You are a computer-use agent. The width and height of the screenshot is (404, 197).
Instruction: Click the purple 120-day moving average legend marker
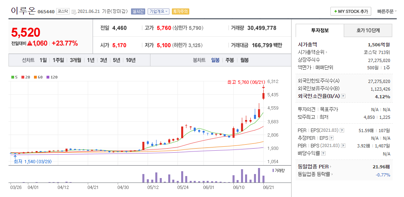pos(48,77)
